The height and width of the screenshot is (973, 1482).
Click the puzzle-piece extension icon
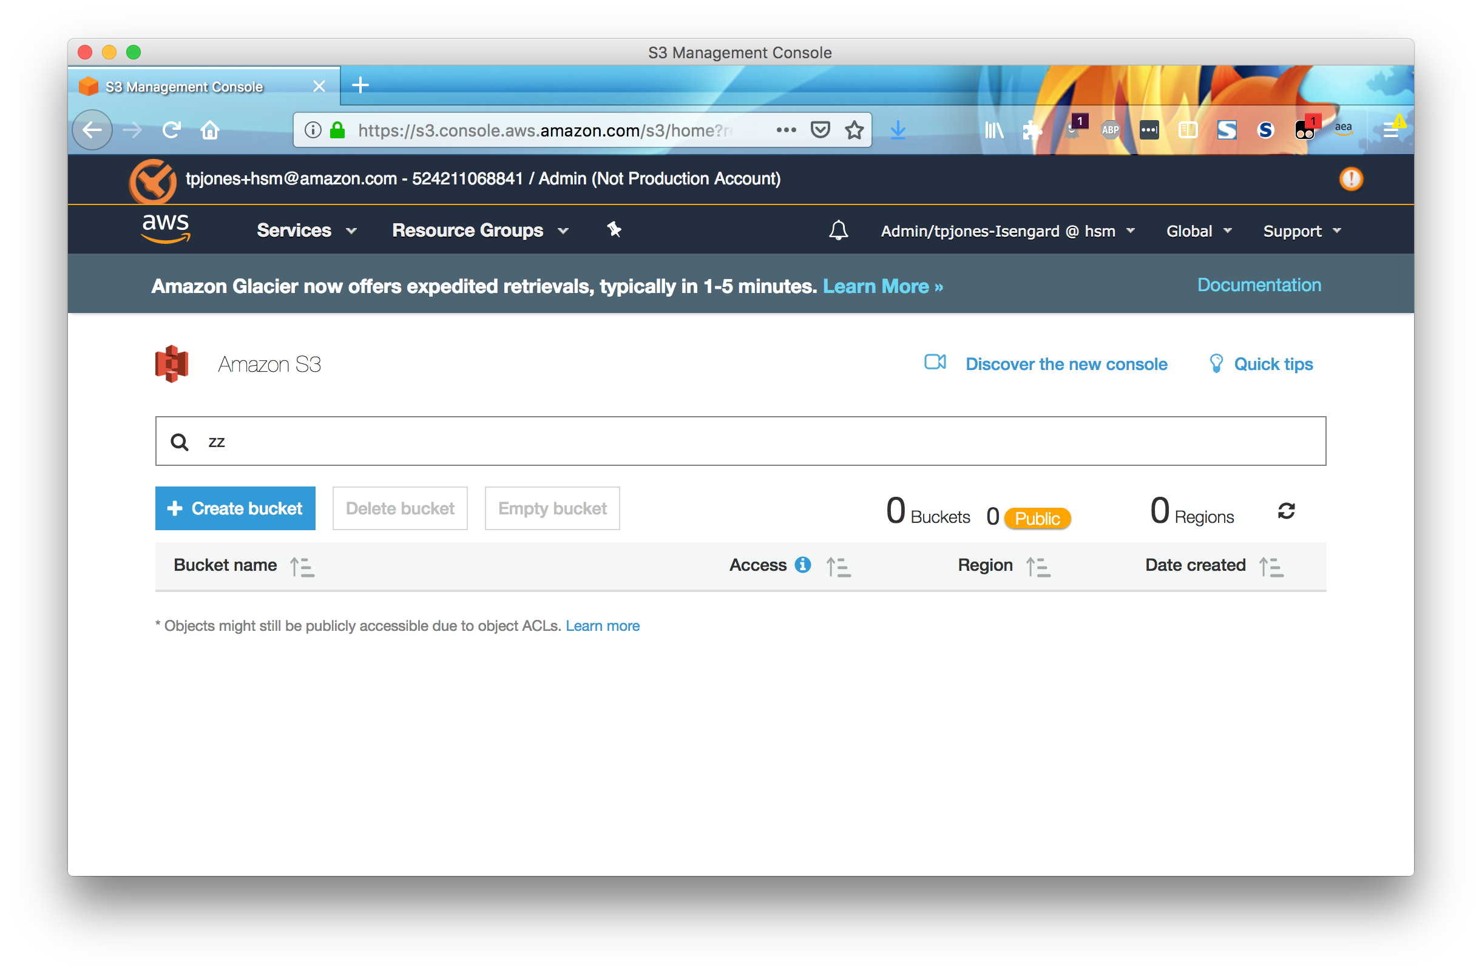coord(1032,130)
